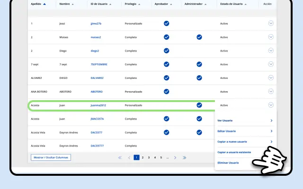Sort by Nombre column arrow
Viewport: 303px width, 189px height.
point(72,4)
